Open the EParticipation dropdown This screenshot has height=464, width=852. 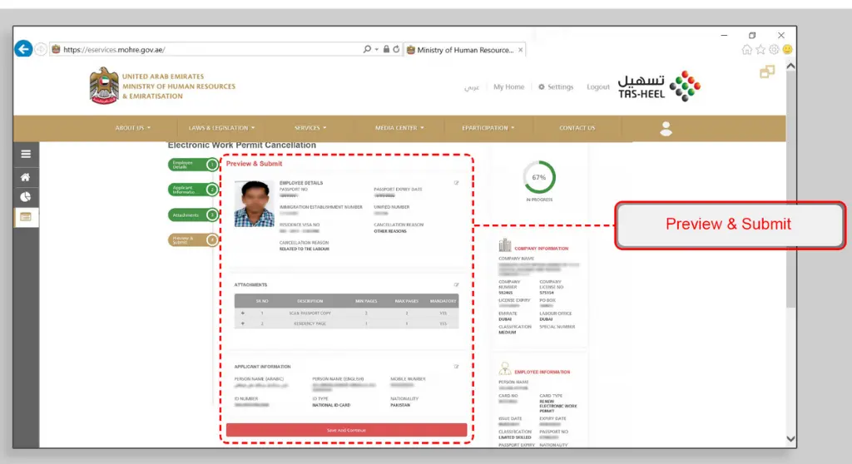click(488, 128)
